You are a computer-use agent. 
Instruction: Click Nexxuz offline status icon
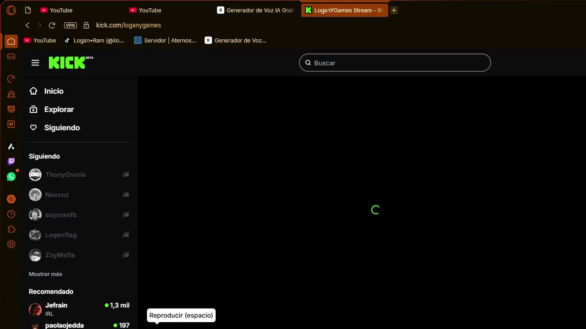coord(126,195)
